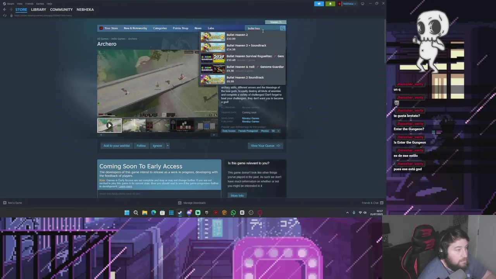The width and height of the screenshot is (496, 279).
Task: Open the View menu
Action: coord(19,3)
